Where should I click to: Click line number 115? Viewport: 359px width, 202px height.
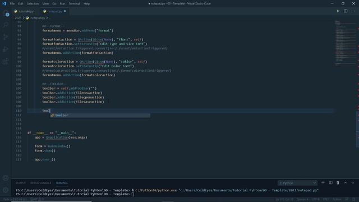tap(19, 133)
